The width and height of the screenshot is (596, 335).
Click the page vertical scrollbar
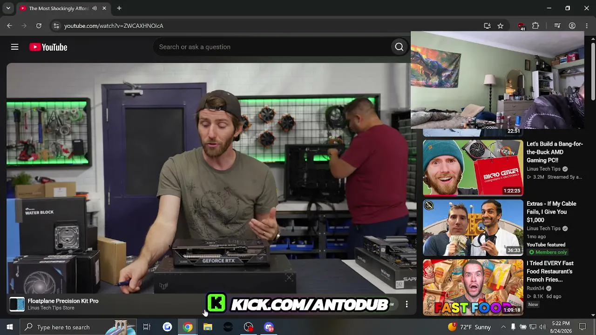[x=593, y=72]
